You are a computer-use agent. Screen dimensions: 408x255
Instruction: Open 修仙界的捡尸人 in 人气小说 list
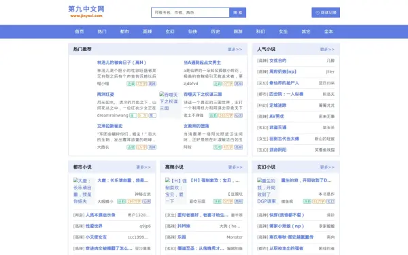284,83
